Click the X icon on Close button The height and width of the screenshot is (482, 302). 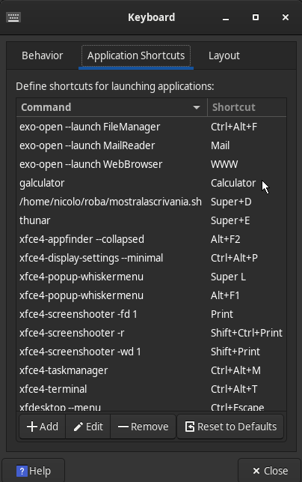256,471
